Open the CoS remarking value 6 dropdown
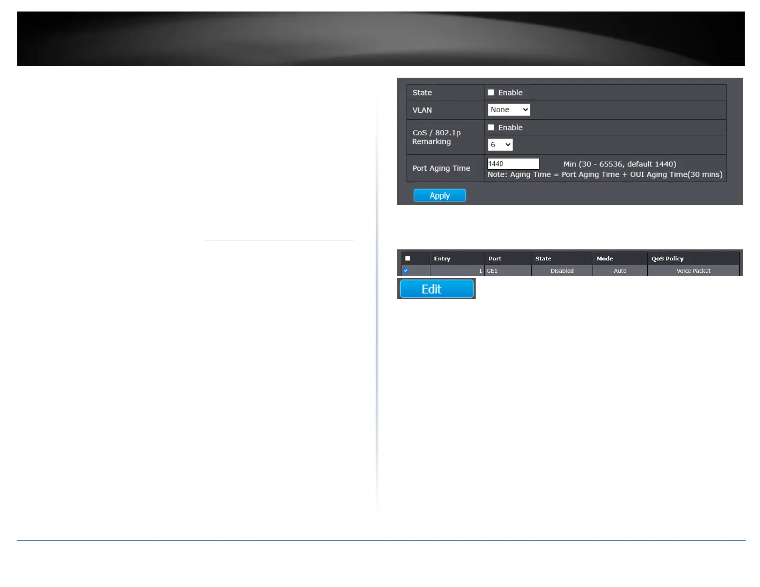Image resolution: width=760 pixels, height=587 pixels. (x=500, y=145)
